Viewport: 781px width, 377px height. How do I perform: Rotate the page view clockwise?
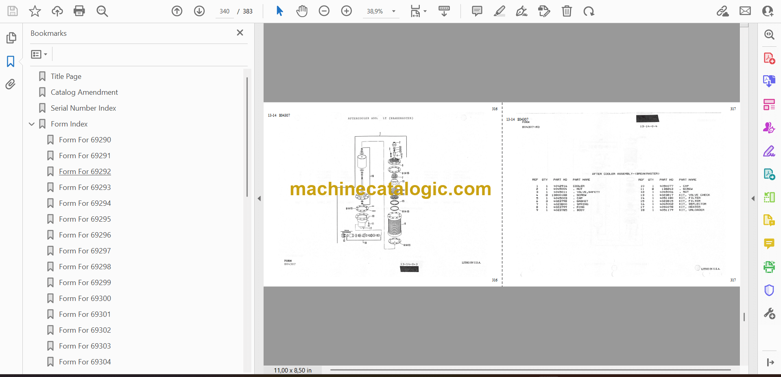pos(589,11)
